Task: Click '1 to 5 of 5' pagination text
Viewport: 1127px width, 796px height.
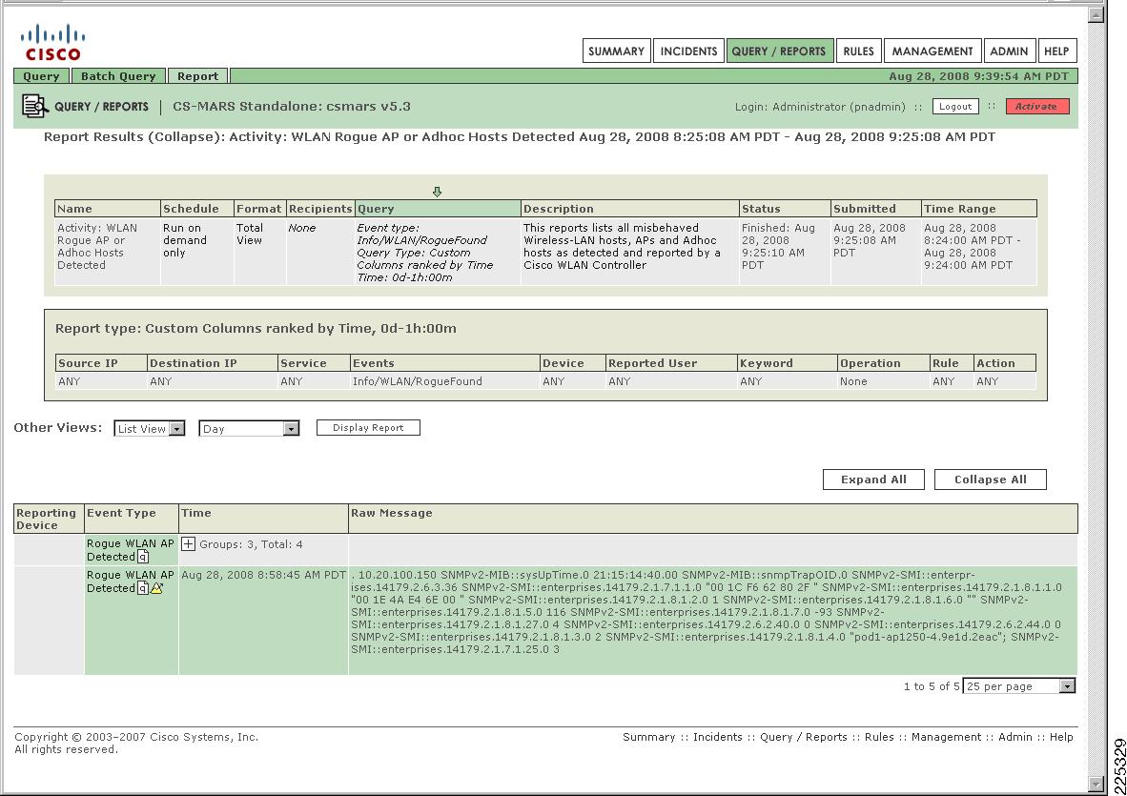Action: (x=932, y=686)
